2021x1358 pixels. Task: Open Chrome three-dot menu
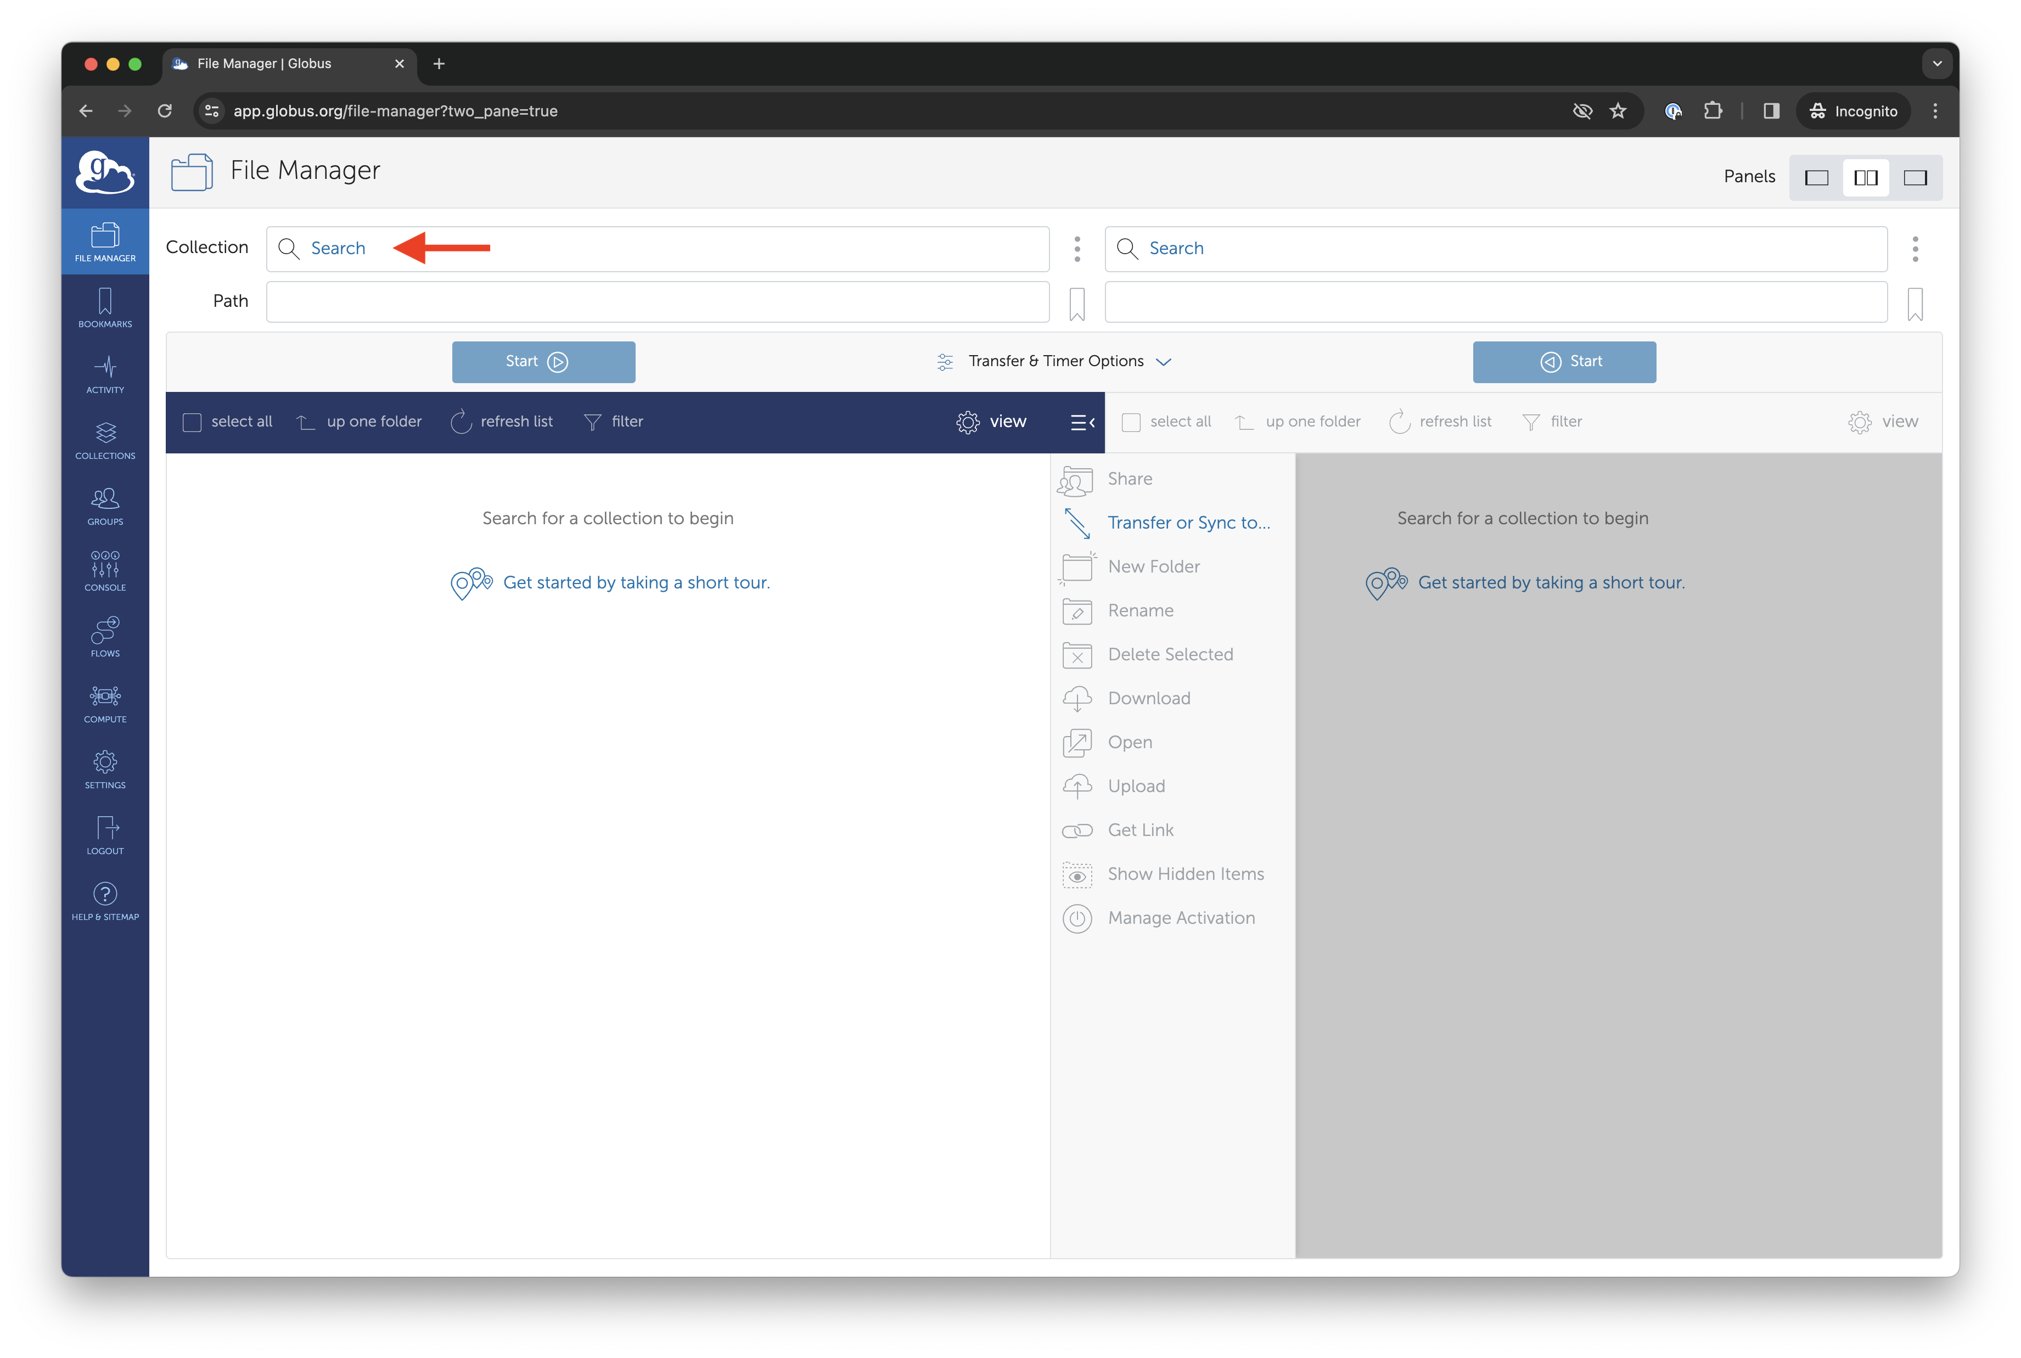pyautogui.click(x=1934, y=111)
